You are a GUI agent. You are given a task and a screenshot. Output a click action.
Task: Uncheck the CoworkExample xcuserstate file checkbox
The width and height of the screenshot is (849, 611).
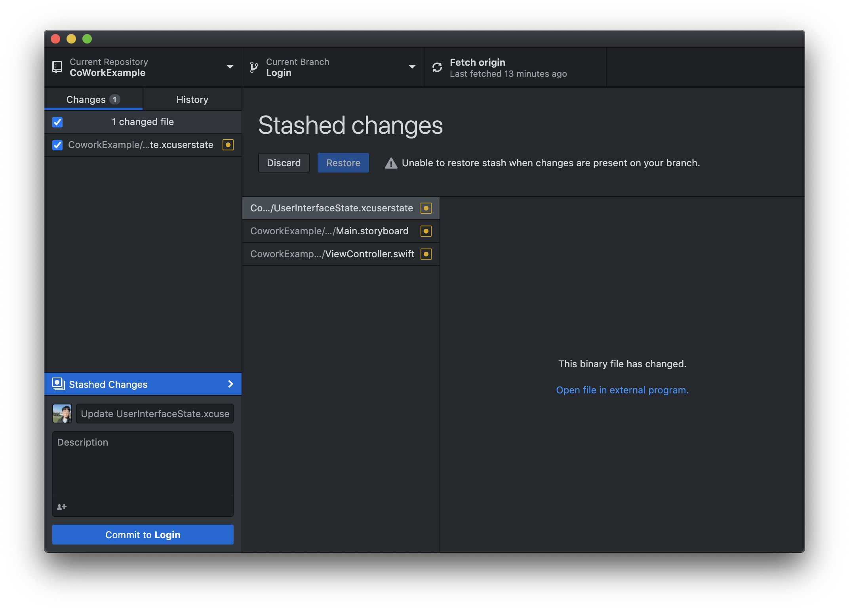pos(57,145)
